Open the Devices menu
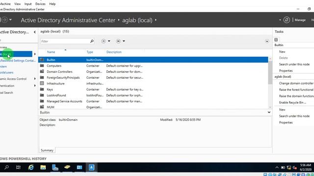Screen dimensions: 314x176 pos(40,4)
